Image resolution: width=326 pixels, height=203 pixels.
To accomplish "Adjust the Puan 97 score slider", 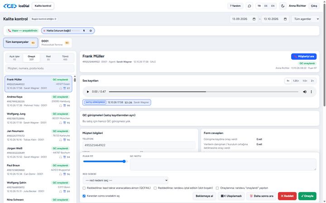I will (x=105, y=161).
